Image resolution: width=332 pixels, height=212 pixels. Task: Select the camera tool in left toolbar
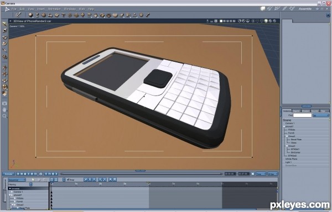(4, 103)
